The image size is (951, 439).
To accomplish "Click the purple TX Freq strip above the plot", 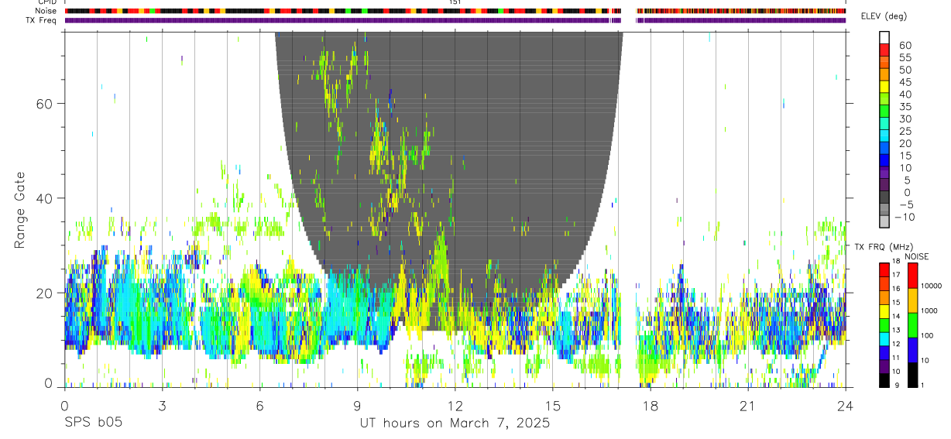I will point(455,21).
